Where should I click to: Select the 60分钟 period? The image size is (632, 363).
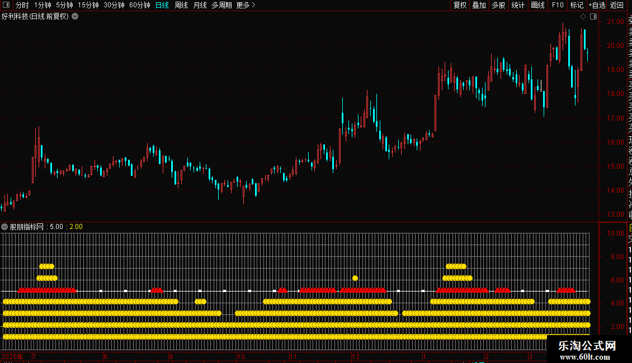coord(140,5)
